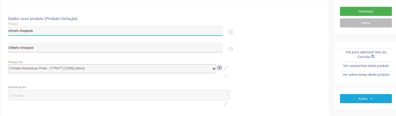Click the 'Dados novo produto' section heading

click(43, 19)
